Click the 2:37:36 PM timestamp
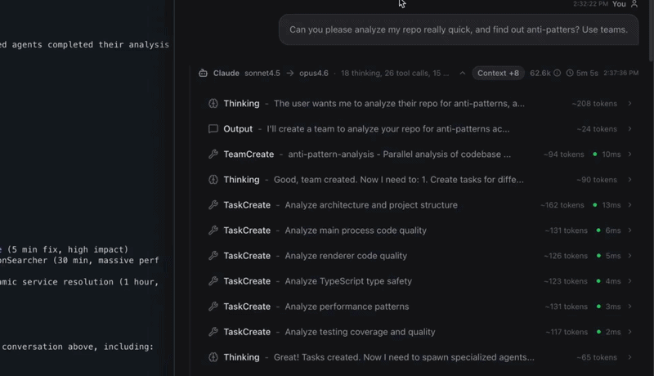Viewport: 654px width, 376px height. pos(620,73)
